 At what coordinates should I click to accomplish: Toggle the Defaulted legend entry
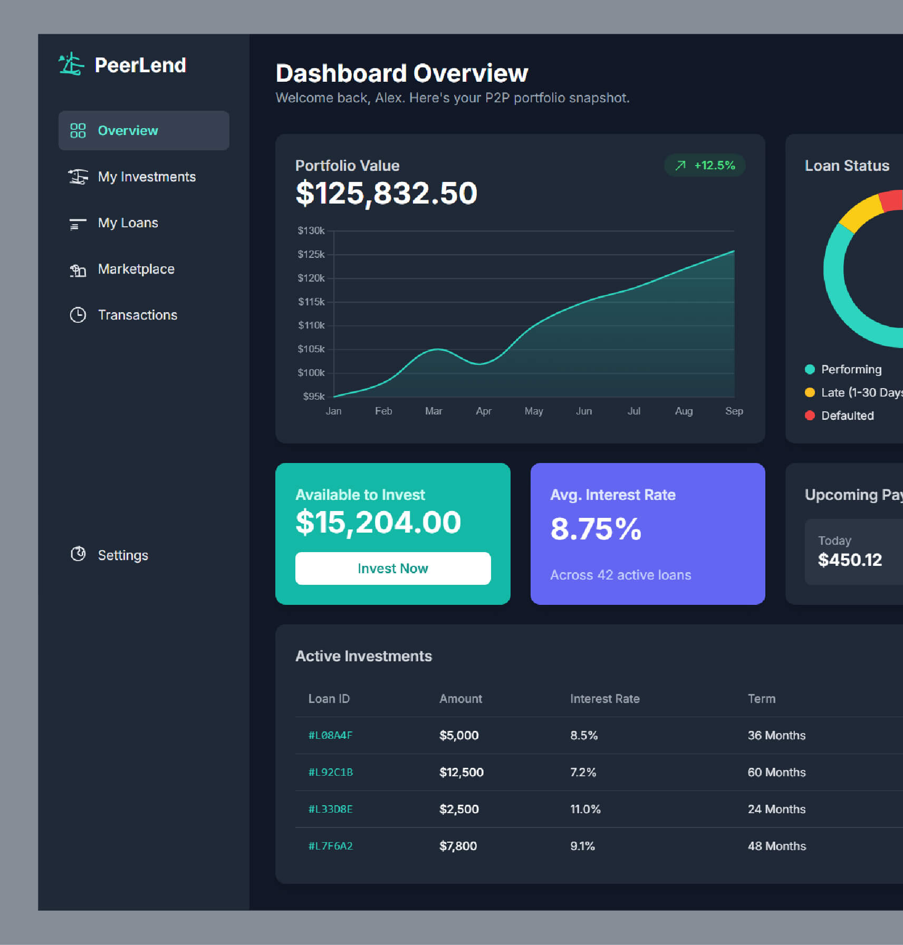(847, 416)
